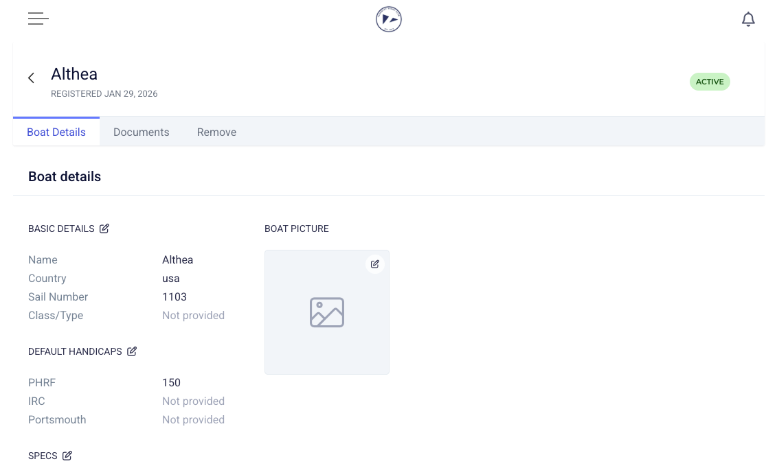Click the Althea boat title heading
The image size is (766, 468).
(74, 74)
